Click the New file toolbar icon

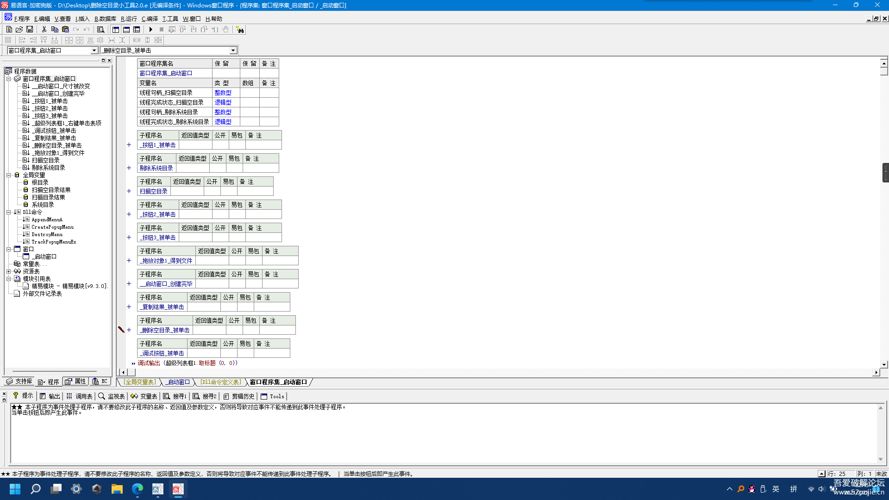9,30
